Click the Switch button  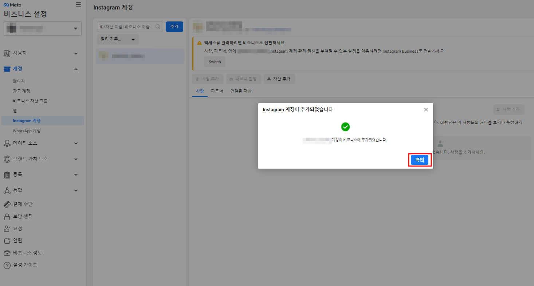pos(215,62)
